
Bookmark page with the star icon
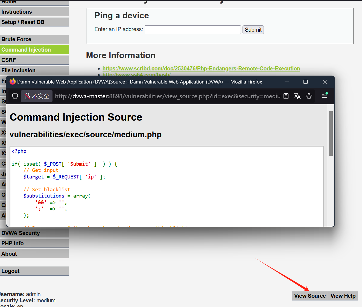click(x=309, y=96)
